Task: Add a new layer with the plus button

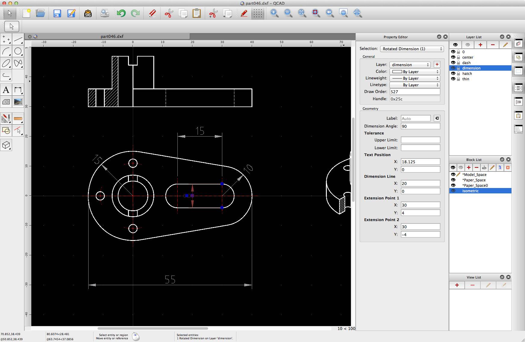Action: (480, 45)
